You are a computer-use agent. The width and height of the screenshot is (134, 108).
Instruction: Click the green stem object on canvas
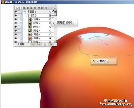click(x=21, y=77)
